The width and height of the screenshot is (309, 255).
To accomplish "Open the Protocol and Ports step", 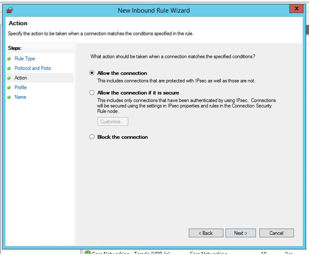I will (33, 68).
